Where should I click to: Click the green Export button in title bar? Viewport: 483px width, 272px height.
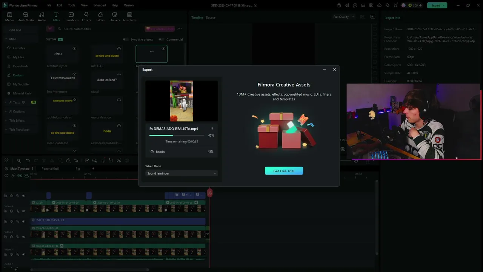437,5
